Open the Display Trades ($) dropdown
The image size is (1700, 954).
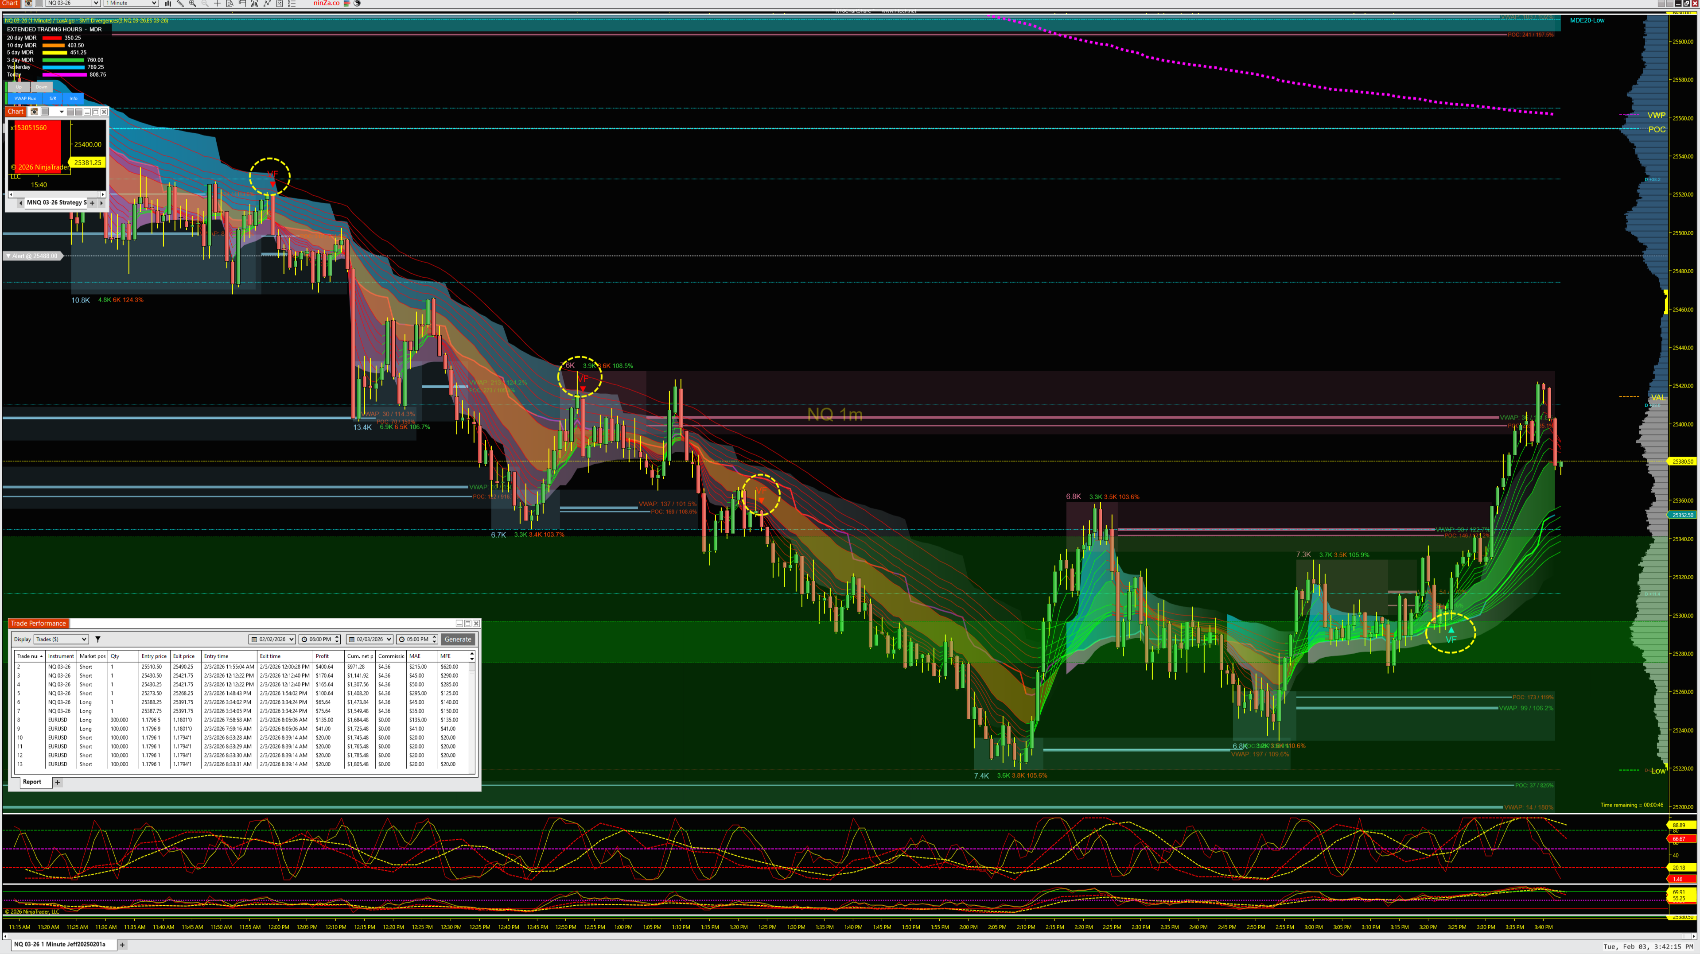coord(61,639)
